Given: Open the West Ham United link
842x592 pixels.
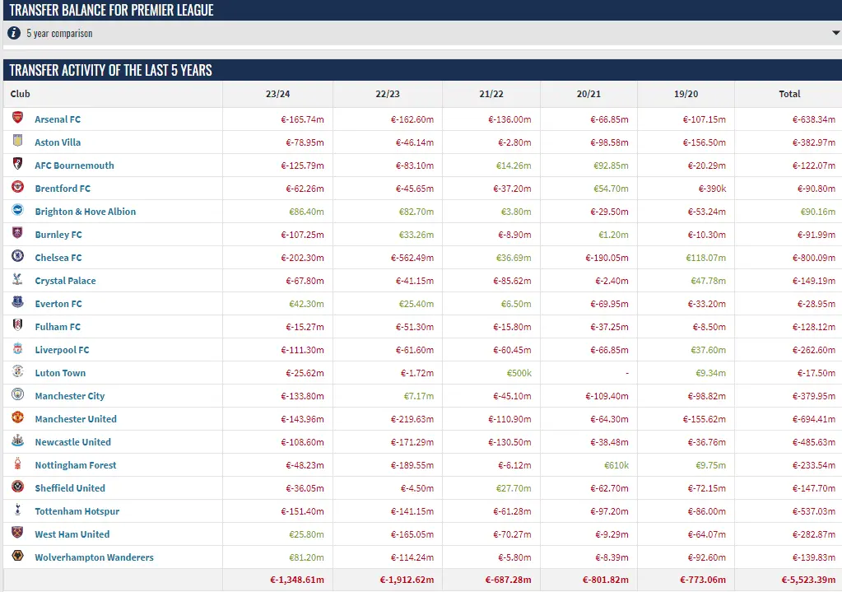Looking at the screenshot, I should pos(72,534).
